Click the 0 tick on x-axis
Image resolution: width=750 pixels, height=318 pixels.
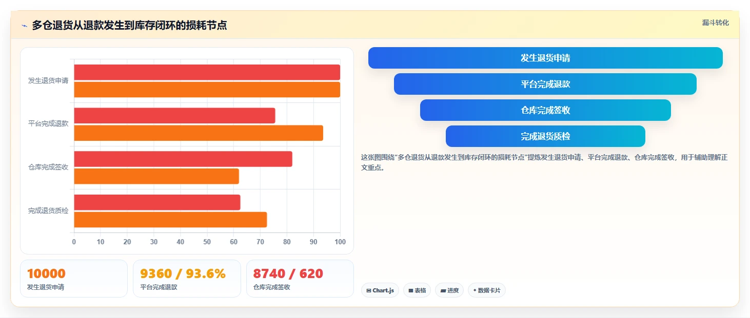pos(74,242)
